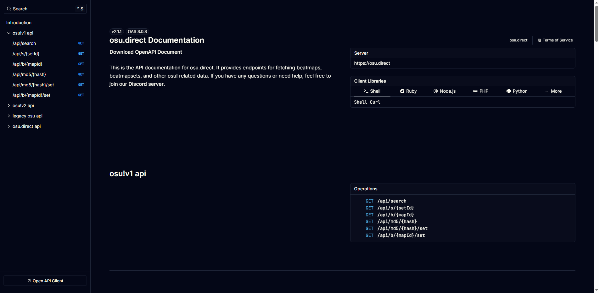Select the PHP client library tab

point(481,91)
